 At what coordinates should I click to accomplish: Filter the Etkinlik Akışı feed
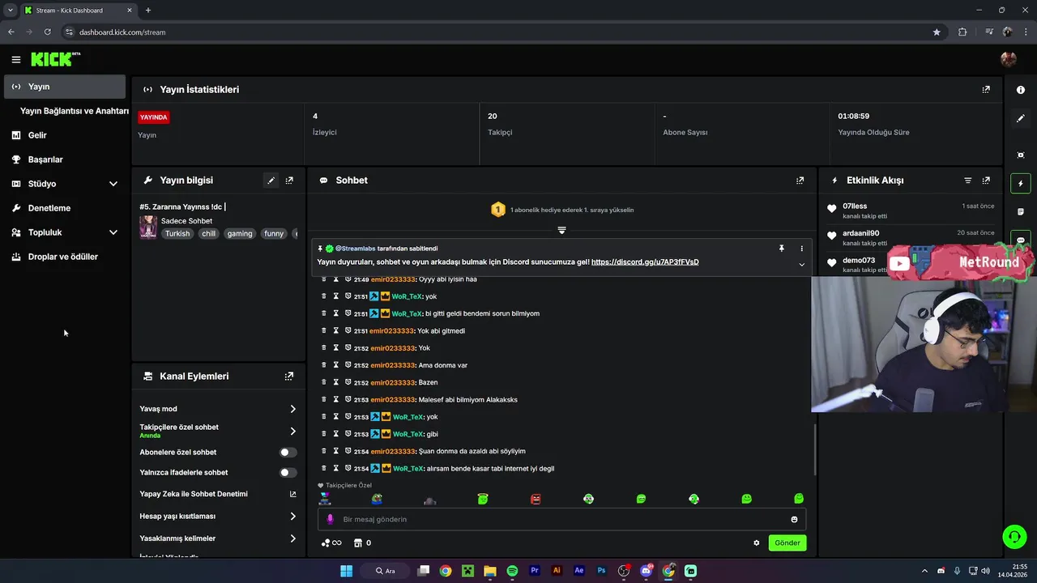pos(967,181)
